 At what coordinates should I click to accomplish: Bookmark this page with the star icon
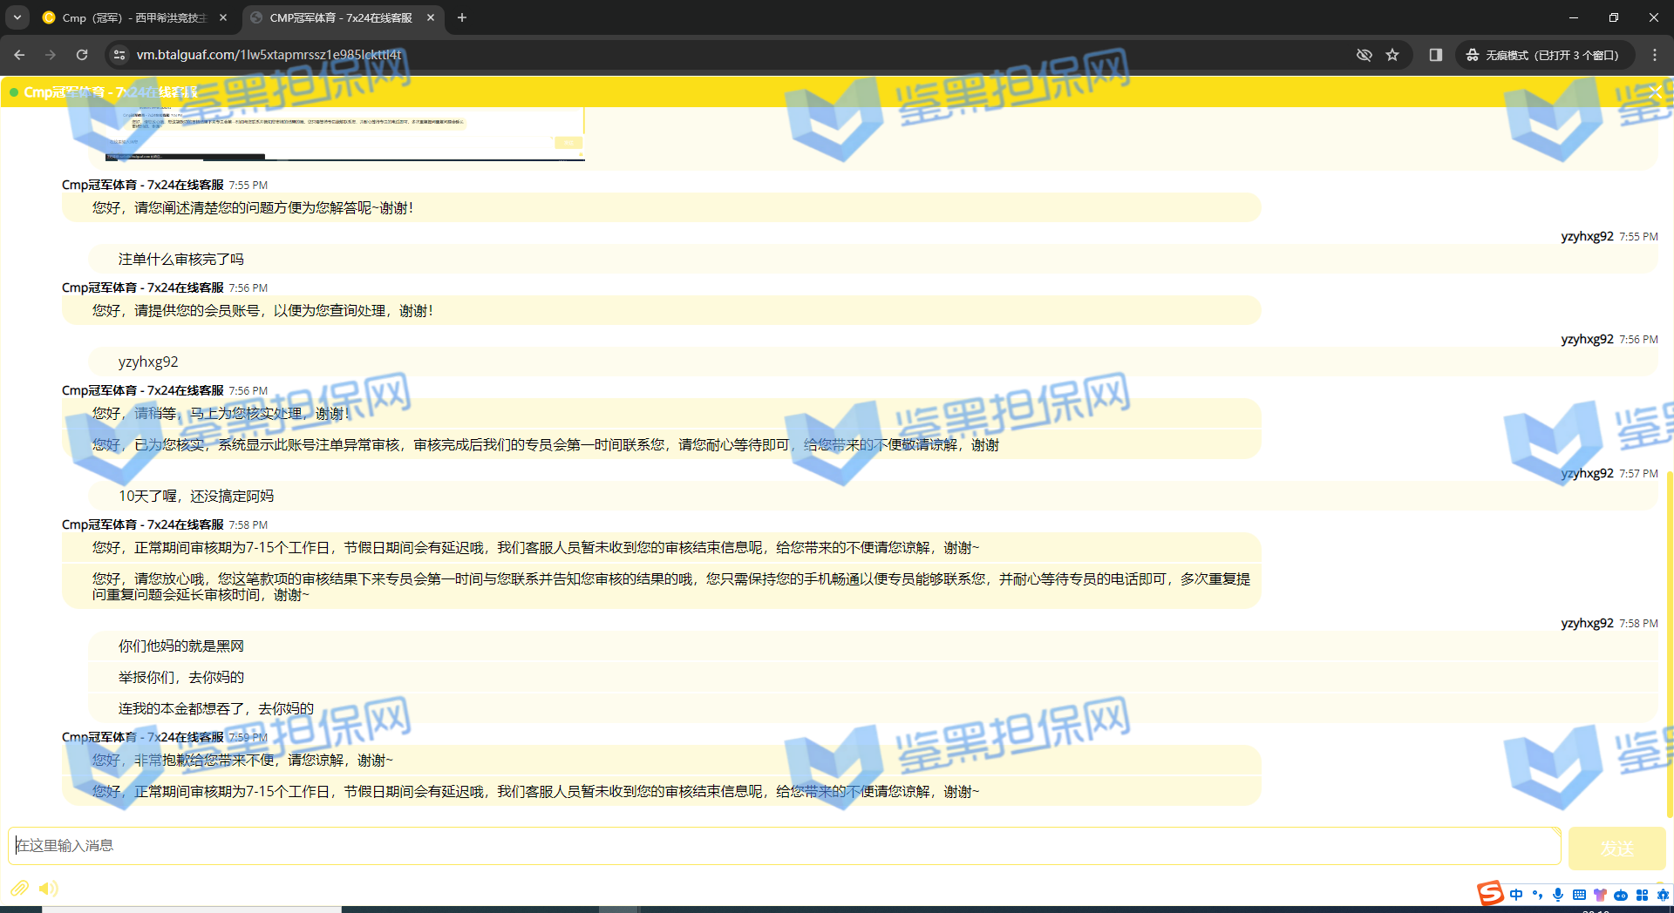point(1392,55)
